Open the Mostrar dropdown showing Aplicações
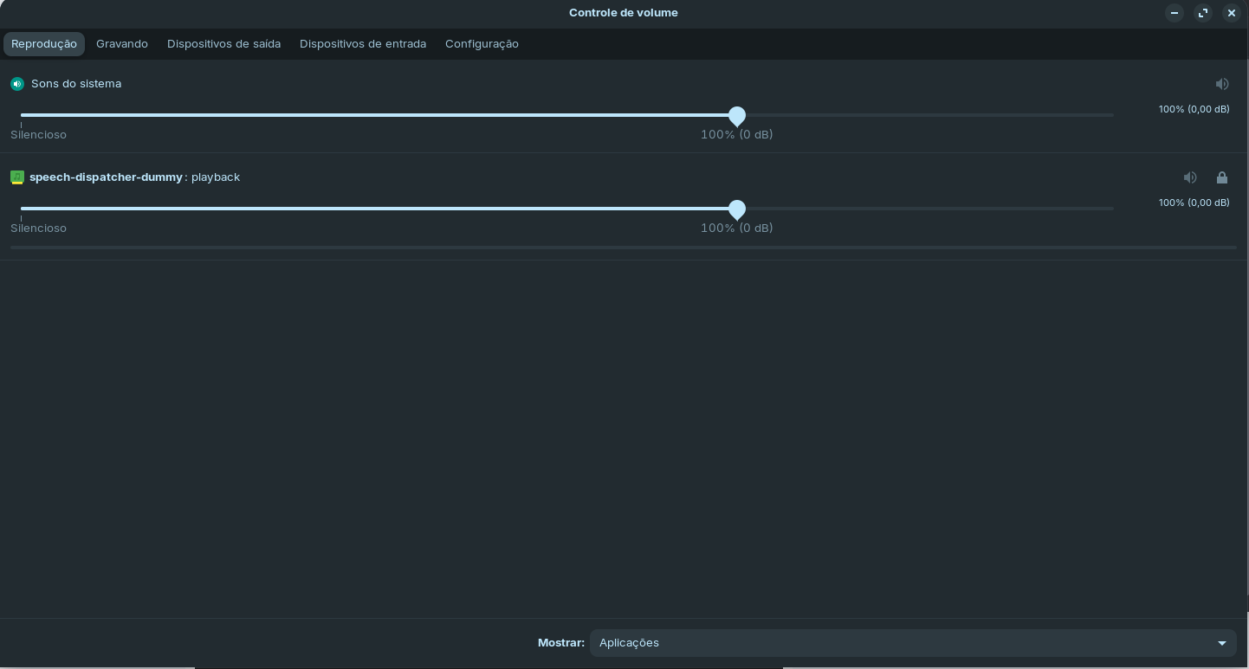This screenshot has width=1249, height=669. point(913,643)
